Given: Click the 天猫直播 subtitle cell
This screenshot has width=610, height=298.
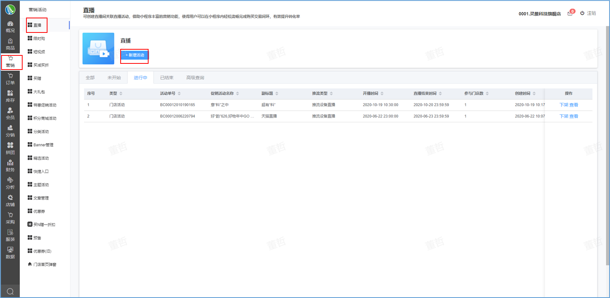Looking at the screenshot, I should (x=269, y=116).
